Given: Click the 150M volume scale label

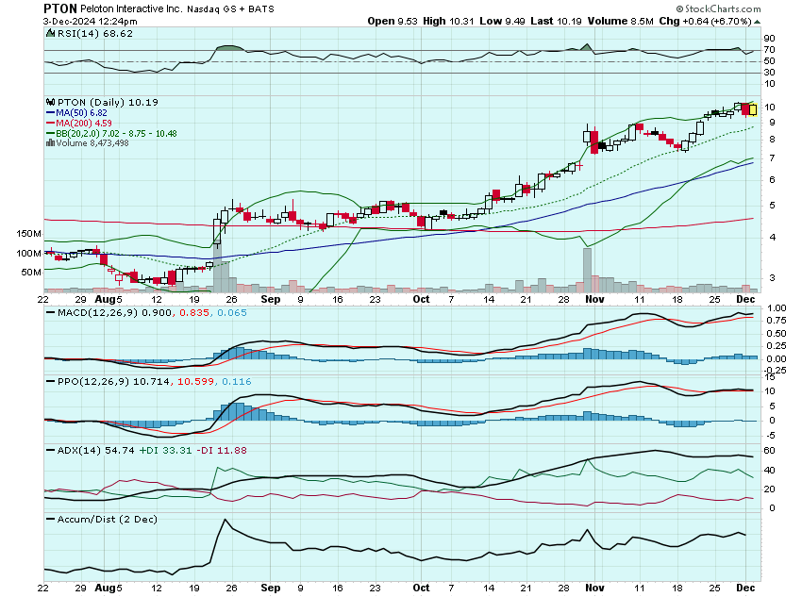Looking at the screenshot, I should [28, 234].
